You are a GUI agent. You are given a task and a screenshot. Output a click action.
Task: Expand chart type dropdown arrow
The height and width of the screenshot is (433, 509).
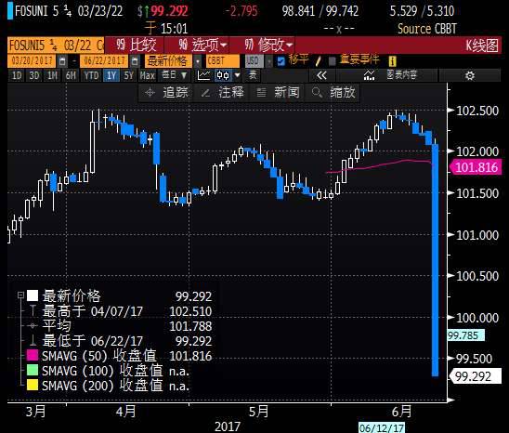pos(237,75)
